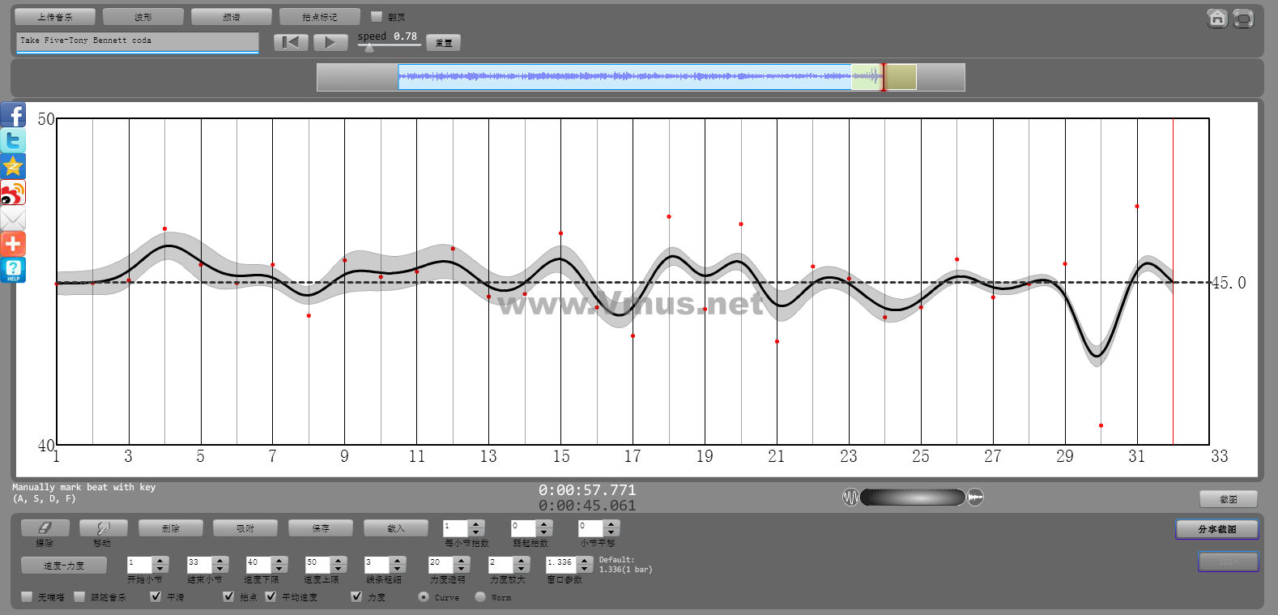Switch to the 频谱 (spectrum) view
The width and height of the screenshot is (1278, 615).
(232, 17)
